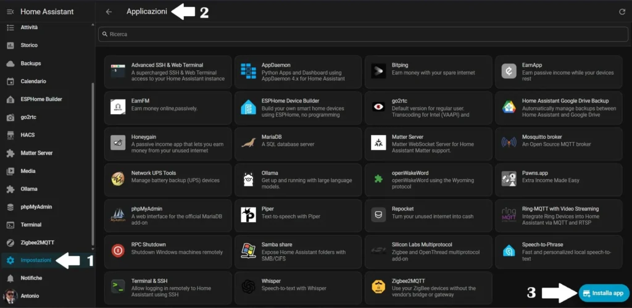Open the Pawns.app add-on icon
632x308 pixels.
509,178
